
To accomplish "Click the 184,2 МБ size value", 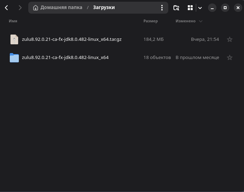I will tap(154, 39).
